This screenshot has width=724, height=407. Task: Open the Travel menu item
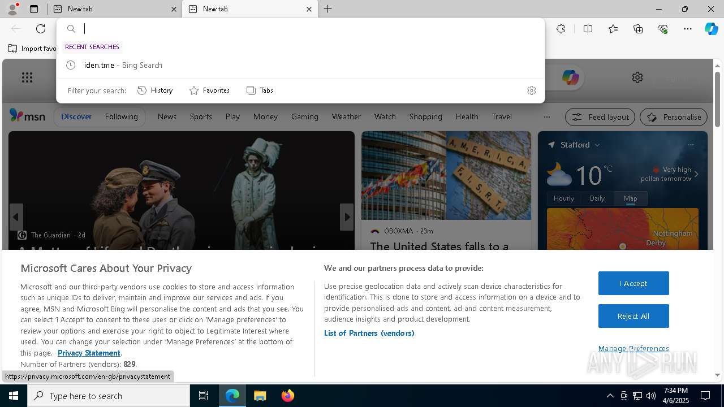pyautogui.click(x=502, y=116)
